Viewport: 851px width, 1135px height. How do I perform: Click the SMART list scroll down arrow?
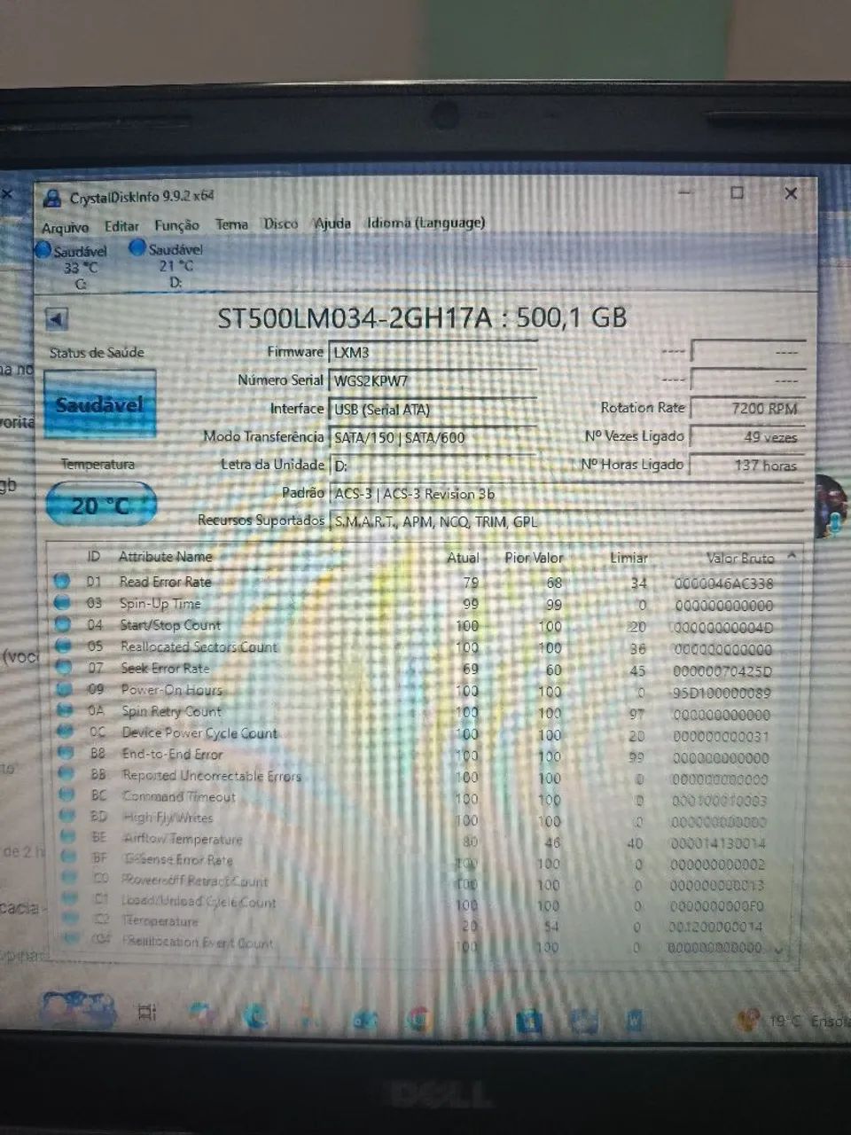click(x=780, y=949)
